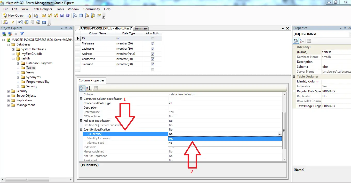Open the Table Designer menu

pyautogui.click(x=42, y=9)
